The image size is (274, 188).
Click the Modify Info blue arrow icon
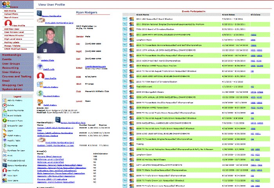40,67
